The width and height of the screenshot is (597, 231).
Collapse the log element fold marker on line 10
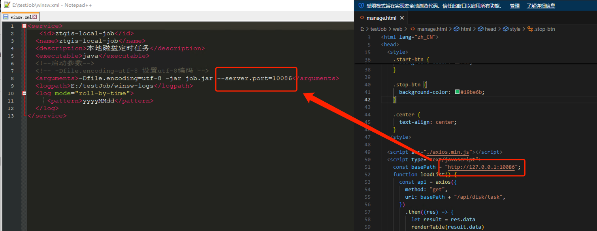pyautogui.click(x=24, y=93)
